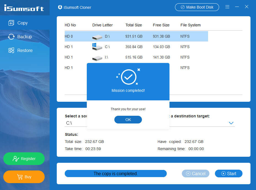Confirm the Mission completed dialog with OK

128,120
